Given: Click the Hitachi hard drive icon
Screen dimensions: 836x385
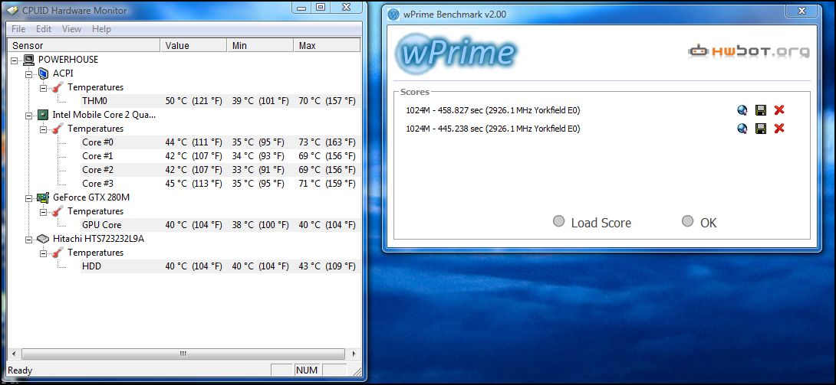Looking at the screenshot, I should tap(43, 240).
